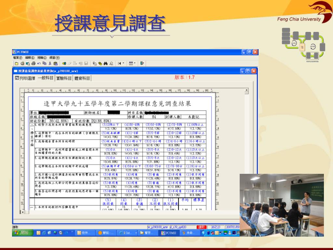
Task: Click the status bar date '2007/11/09'
Action: (233, 227)
